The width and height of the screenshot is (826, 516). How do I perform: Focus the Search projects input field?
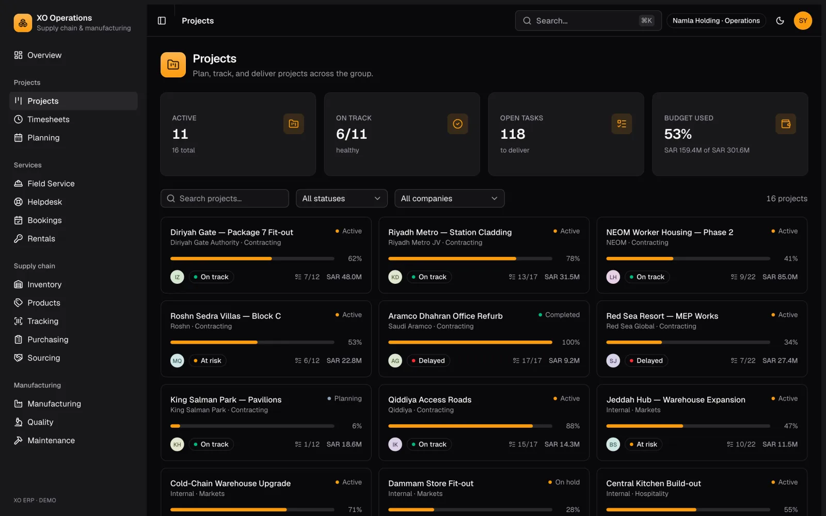225,199
